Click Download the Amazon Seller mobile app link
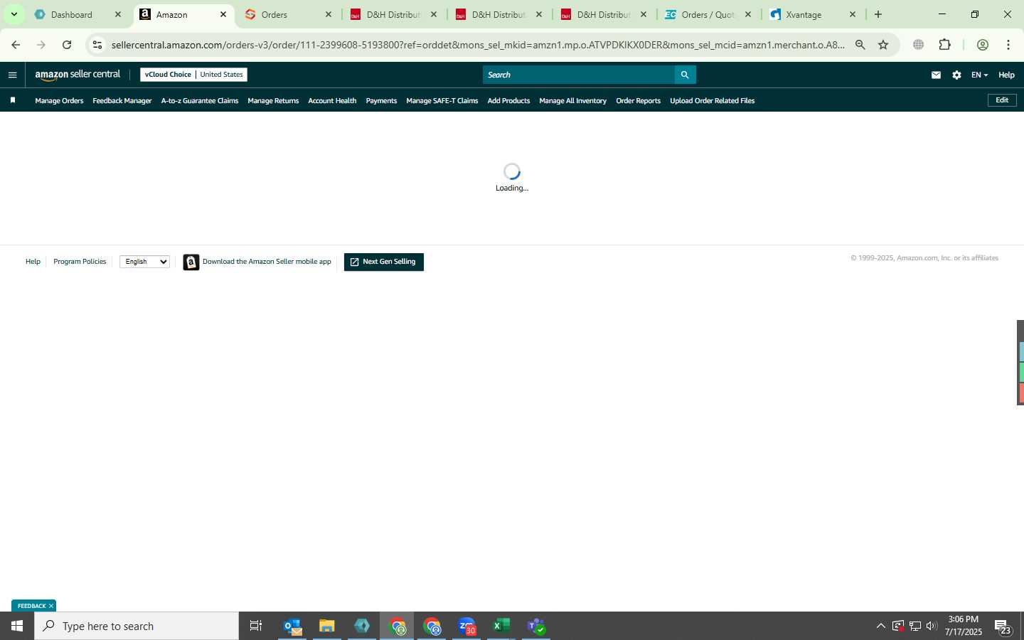The height and width of the screenshot is (640, 1024). click(267, 262)
